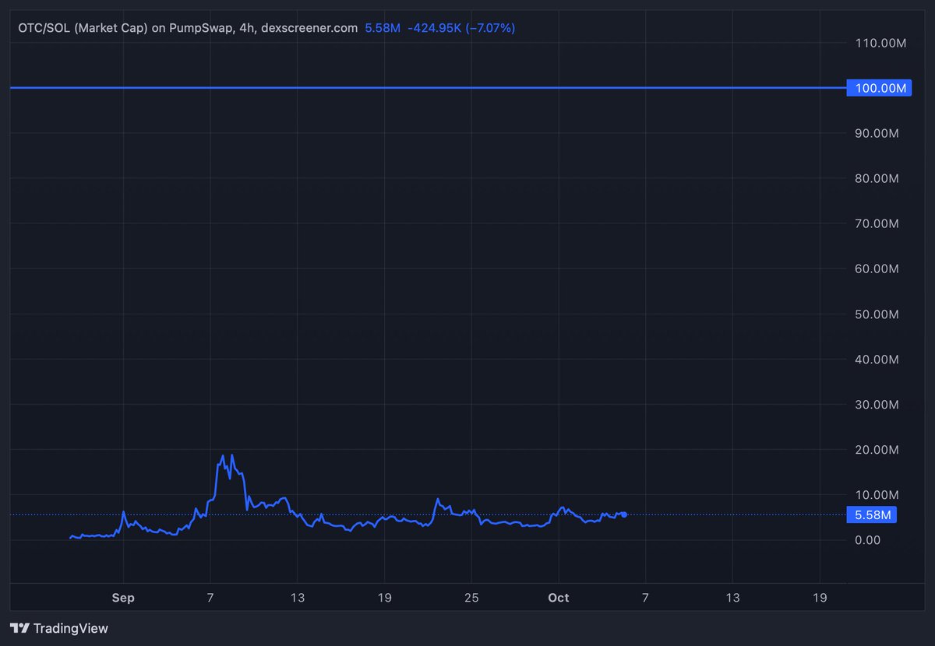The image size is (935, 646).
Task: Click the Sep label on the time axis
Action: (123, 598)
